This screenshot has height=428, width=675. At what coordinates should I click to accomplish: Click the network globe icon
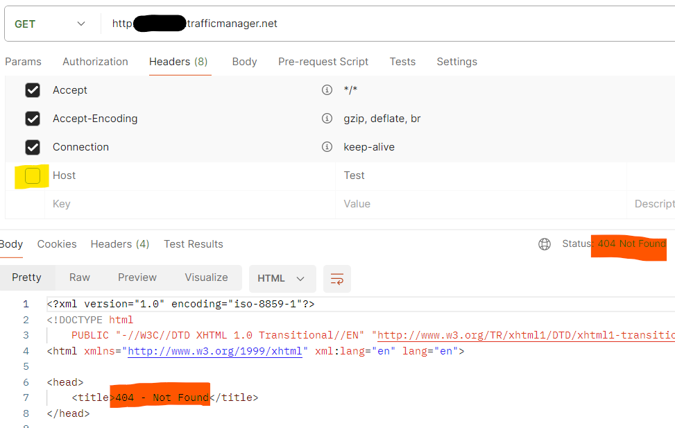pyautogui.click(x=545, y=244)
